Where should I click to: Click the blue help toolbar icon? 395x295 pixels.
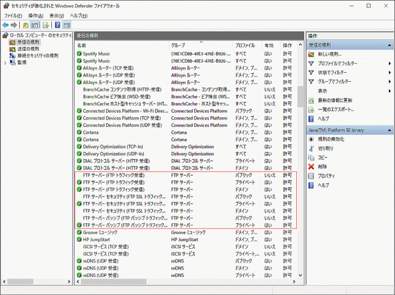coord(58,25)
